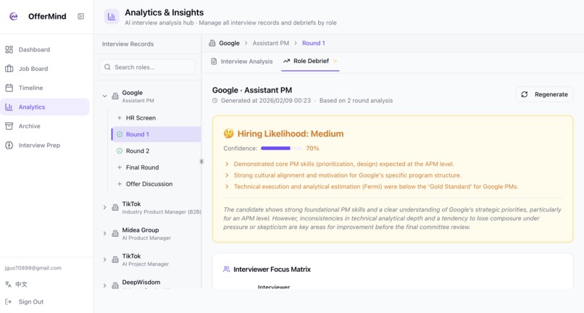Go to the Timeline page
Screen dimensions: 584x313
tap(45, 88)
